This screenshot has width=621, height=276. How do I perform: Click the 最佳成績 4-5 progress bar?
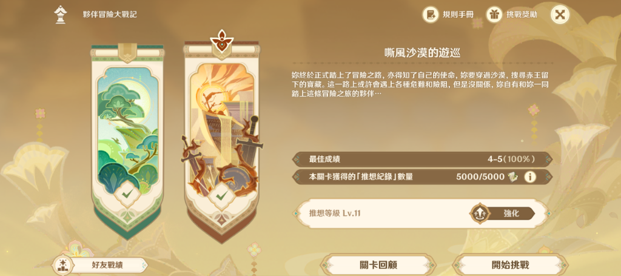pyautogui.click(x=422, y=159)
